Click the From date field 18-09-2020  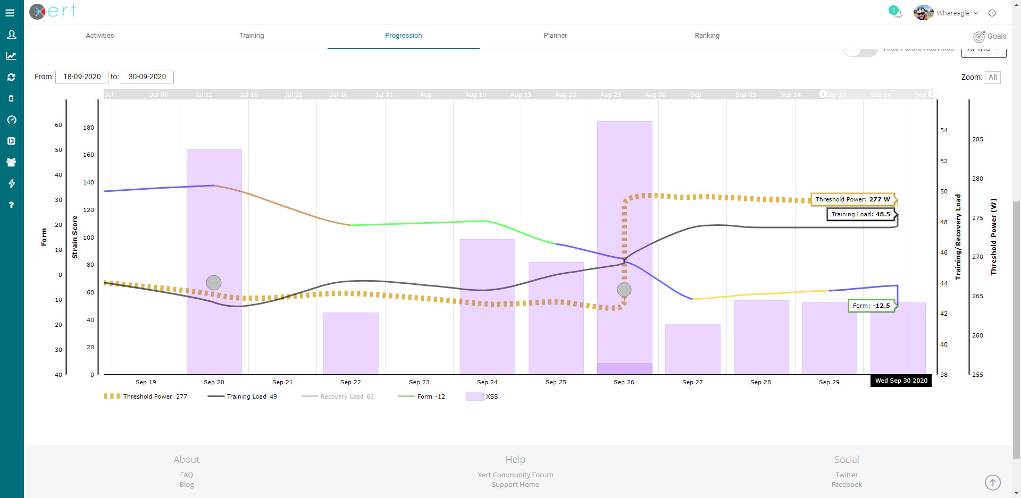(81, 77)
